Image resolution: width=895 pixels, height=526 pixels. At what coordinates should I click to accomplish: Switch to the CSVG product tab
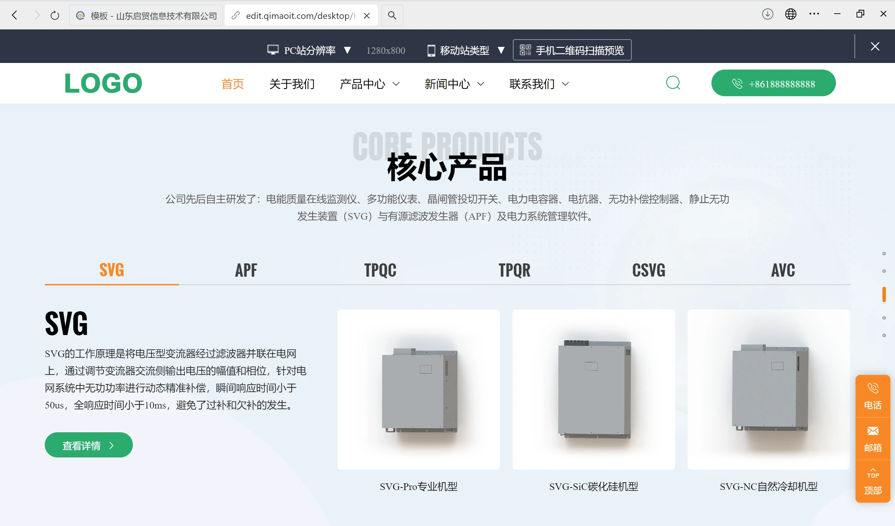[649, 270]
